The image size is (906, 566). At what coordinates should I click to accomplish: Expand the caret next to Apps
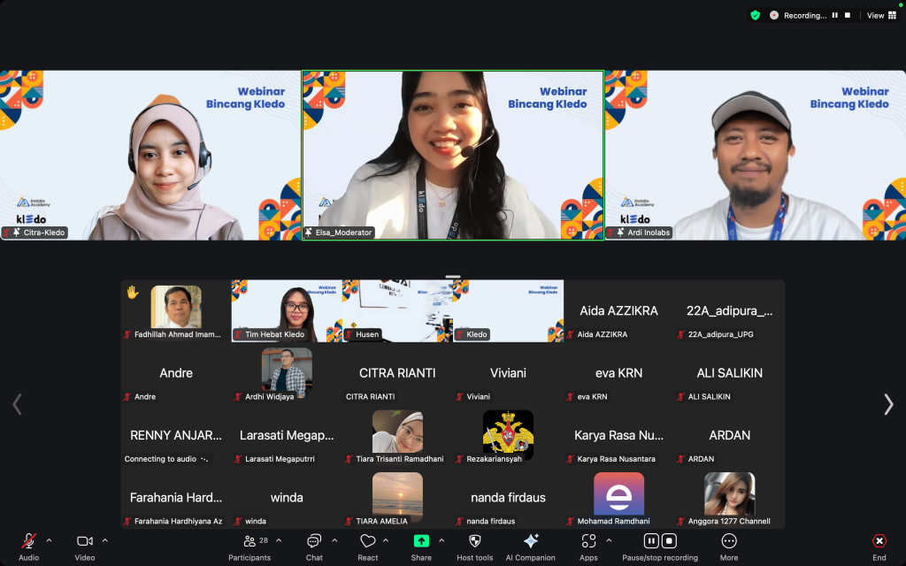tap(609, 540)
